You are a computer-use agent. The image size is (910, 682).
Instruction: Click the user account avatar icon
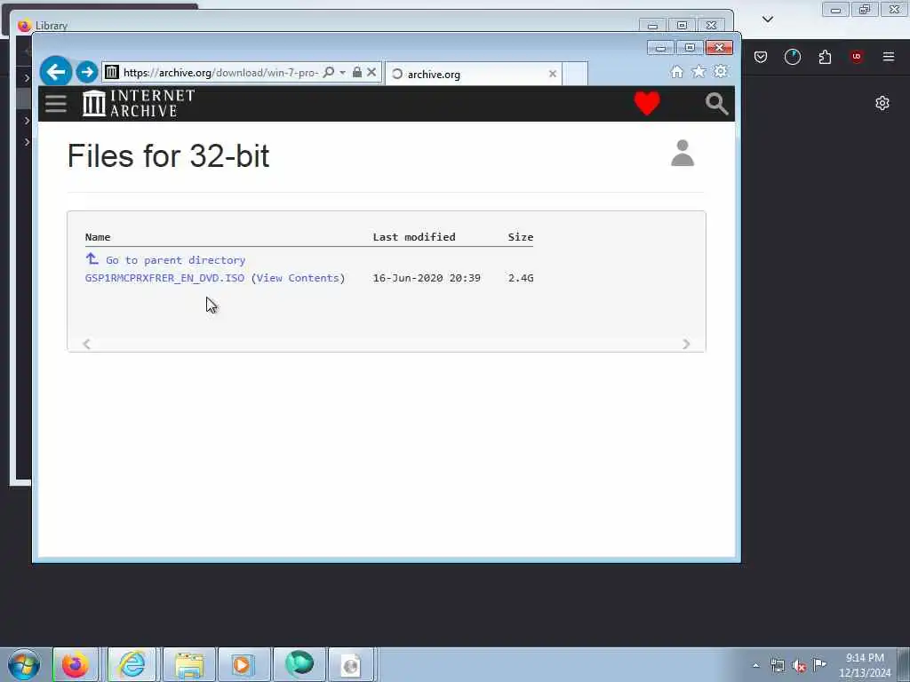point(682,153)
